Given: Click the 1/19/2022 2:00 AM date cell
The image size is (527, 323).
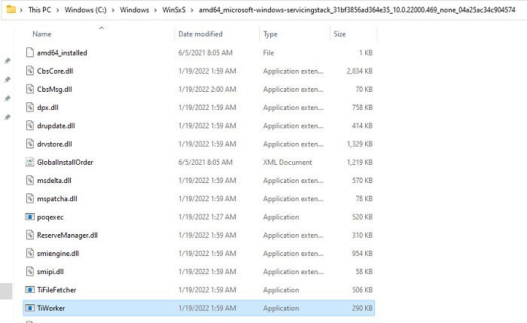Looking at the screenshot, I should 207,89.
